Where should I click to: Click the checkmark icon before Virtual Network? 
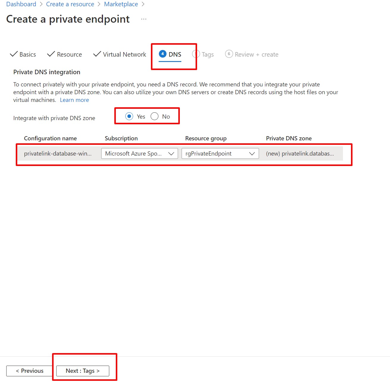tap(97, 54)
